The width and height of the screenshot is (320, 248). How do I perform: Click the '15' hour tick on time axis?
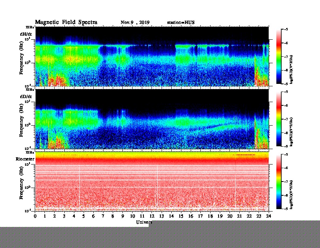coord(181,216)
